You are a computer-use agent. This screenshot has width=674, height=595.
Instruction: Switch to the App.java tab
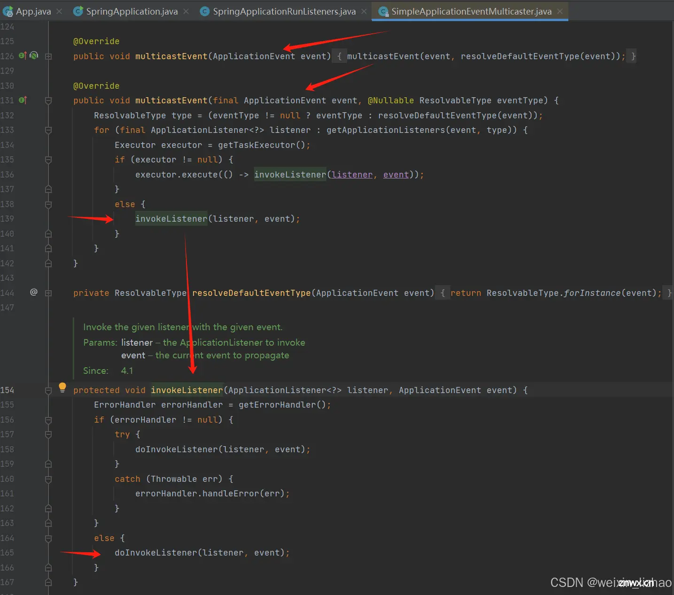click(33, 11)
